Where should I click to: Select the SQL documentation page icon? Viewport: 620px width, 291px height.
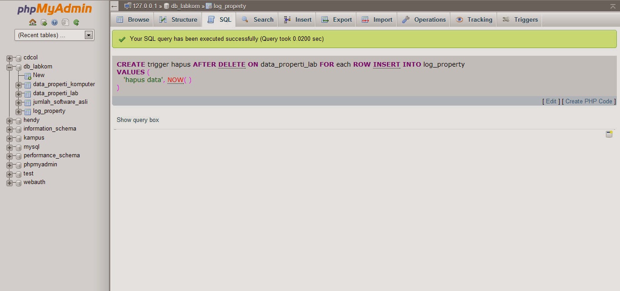(x=65, y=22)
